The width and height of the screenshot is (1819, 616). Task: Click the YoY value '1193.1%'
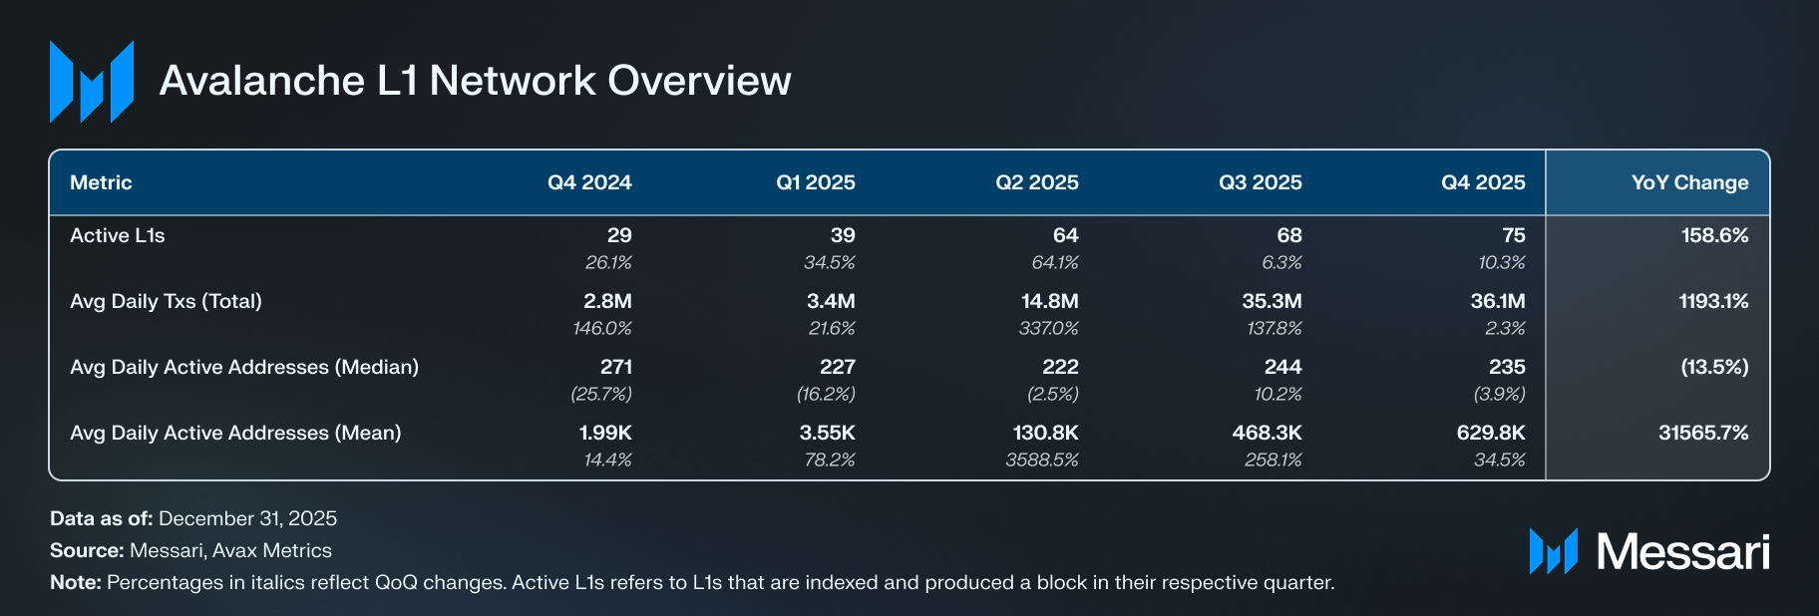click(1713, 301)
